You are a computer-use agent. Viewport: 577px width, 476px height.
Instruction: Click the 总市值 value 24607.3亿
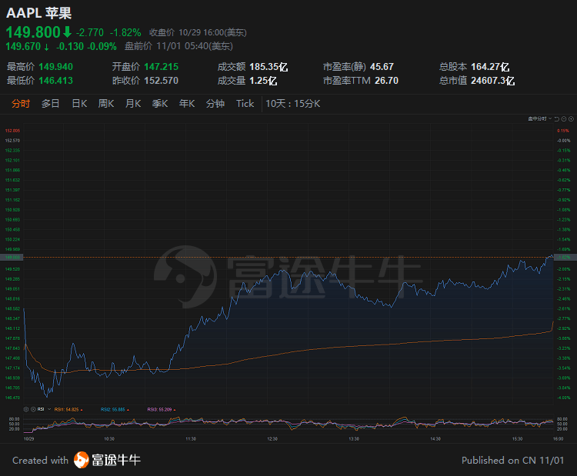[x=492, y=80]
